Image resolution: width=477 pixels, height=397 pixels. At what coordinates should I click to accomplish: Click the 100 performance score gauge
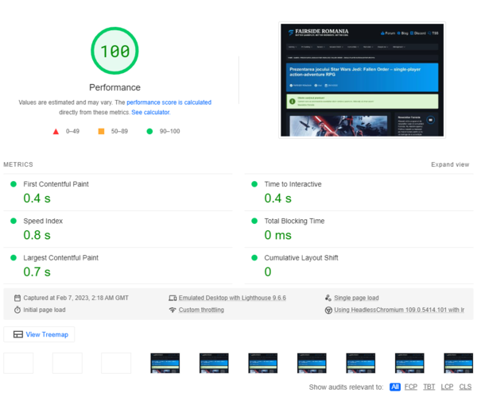pyautogui.click(x=114, y=51)
